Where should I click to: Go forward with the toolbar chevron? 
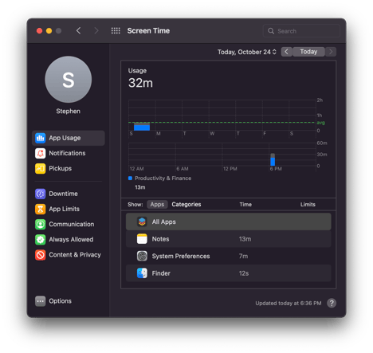click(x=96, y=31)
